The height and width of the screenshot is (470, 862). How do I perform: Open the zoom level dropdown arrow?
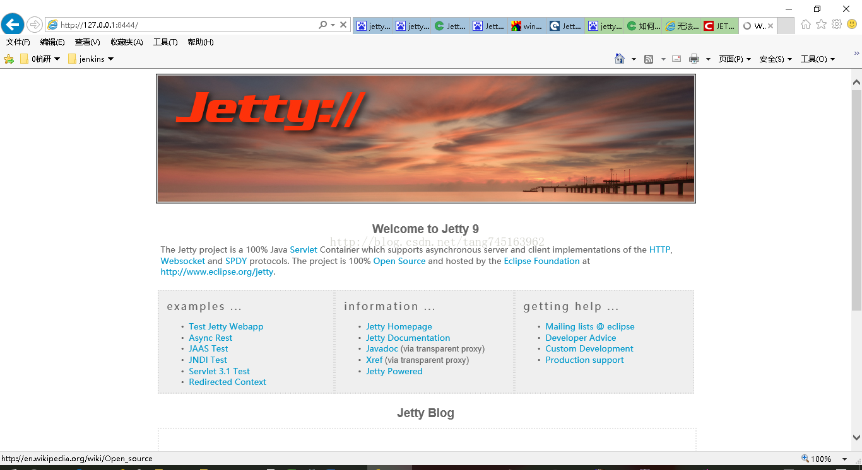845,459
